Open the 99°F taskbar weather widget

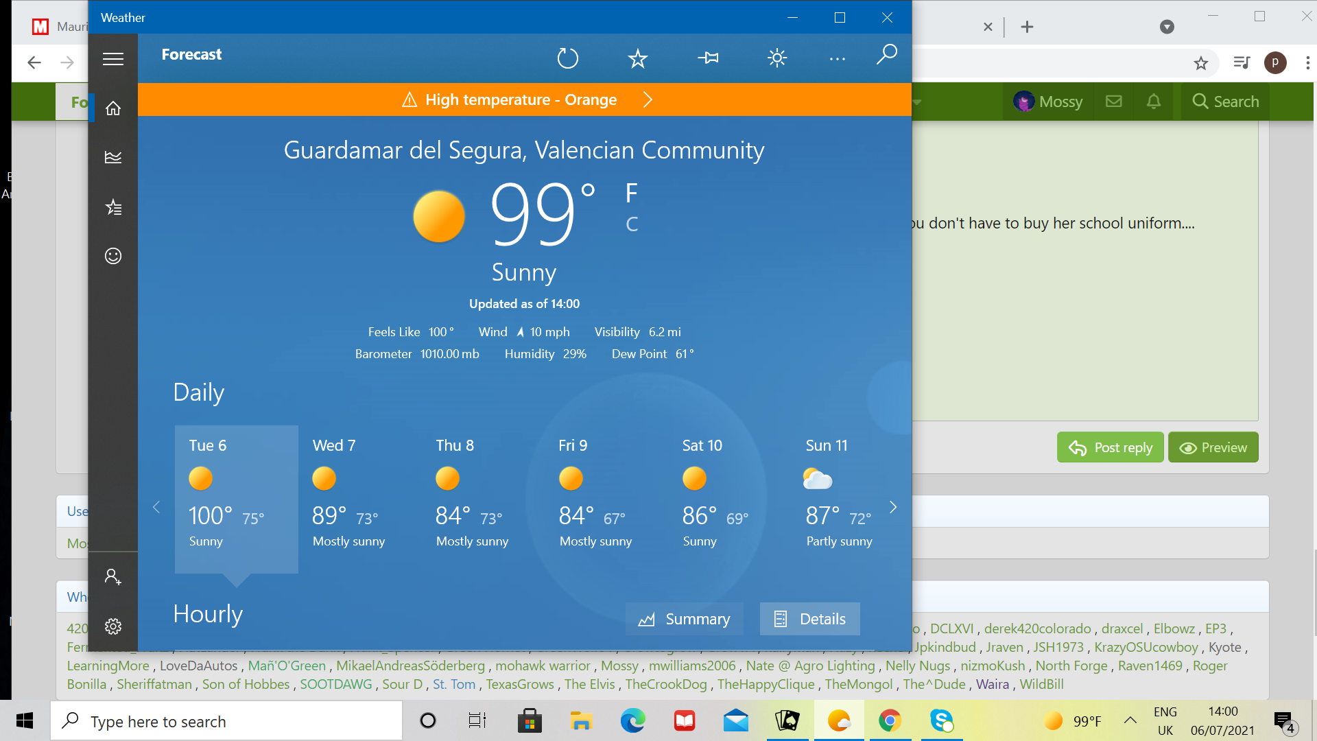[x=1072, y=721]
